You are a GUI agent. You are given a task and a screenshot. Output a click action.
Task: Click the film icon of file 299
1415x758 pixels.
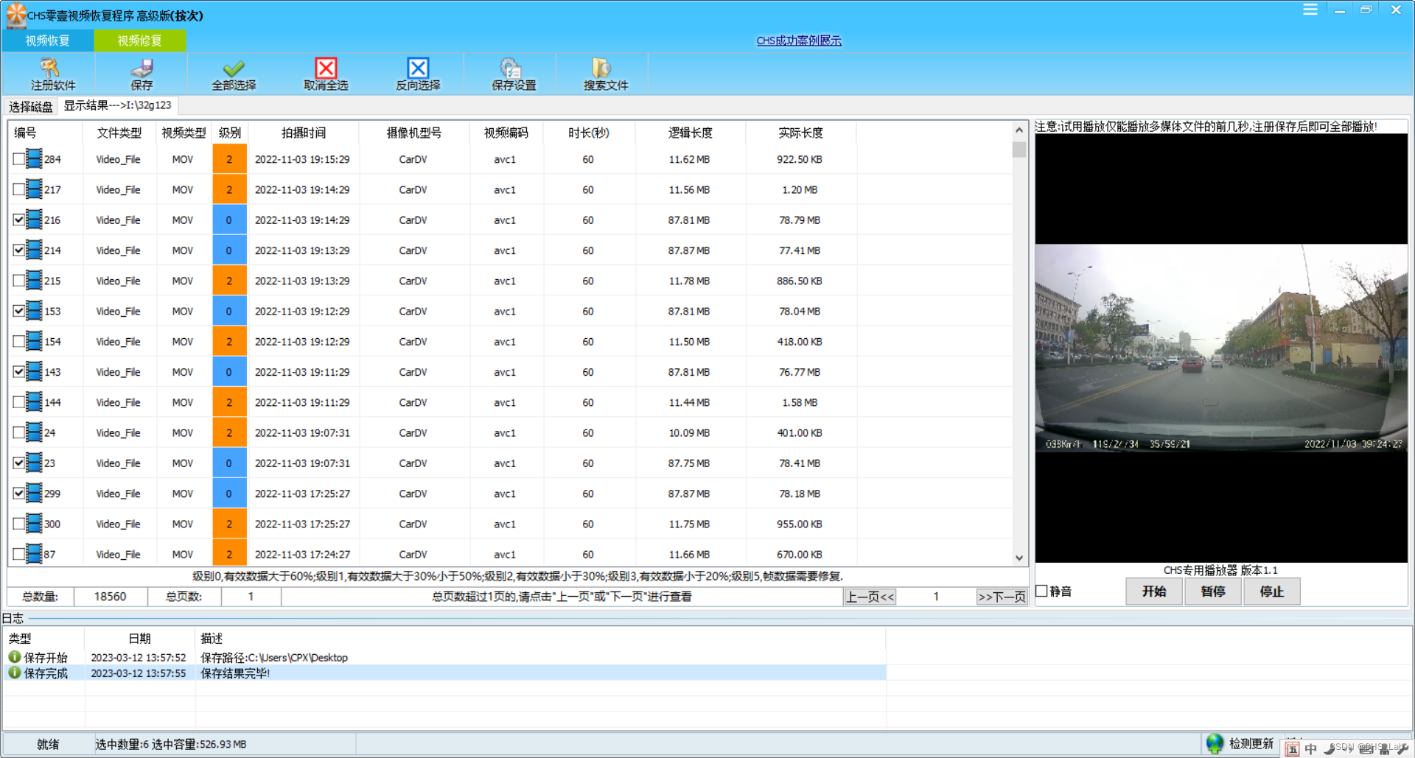click(x=34, y=494)
